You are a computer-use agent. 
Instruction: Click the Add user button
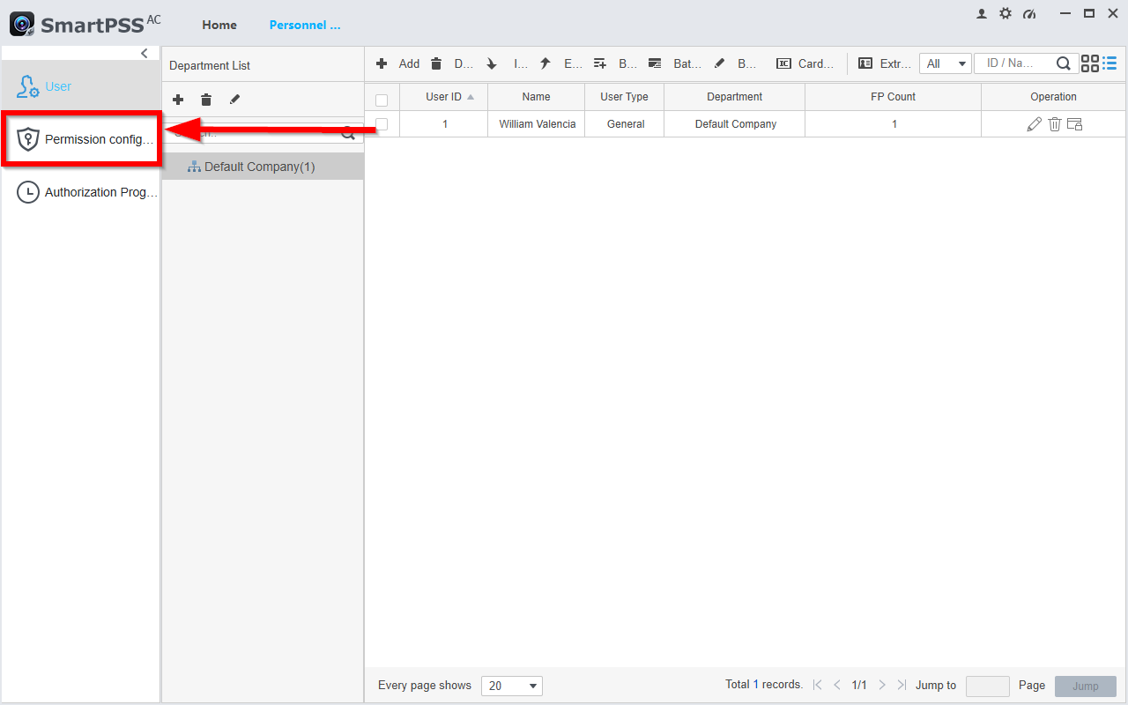pos(398,63)
